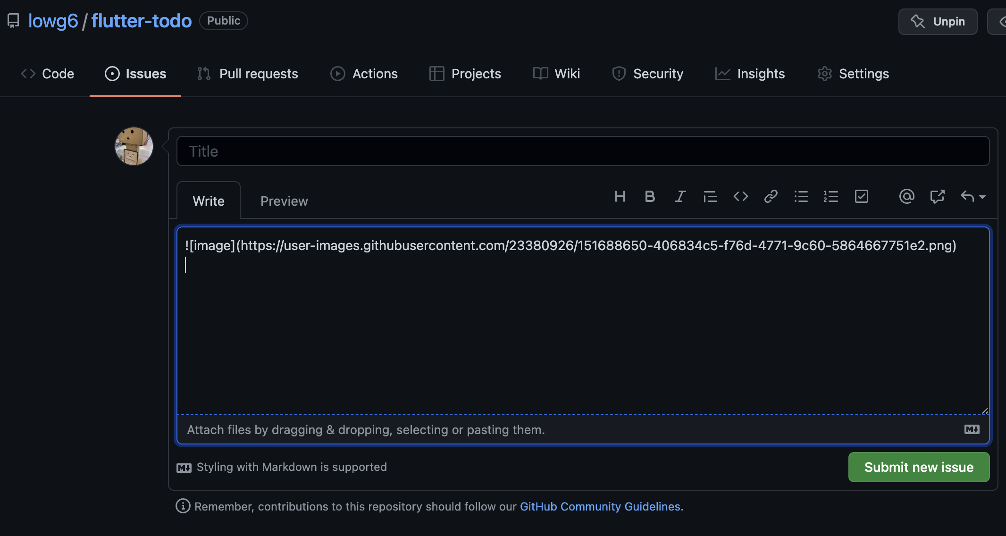The height and width of the screenshot is (536, 1006).
Task: Insert a code snippet
Action: pyautogui.click(x=740, y=197)
